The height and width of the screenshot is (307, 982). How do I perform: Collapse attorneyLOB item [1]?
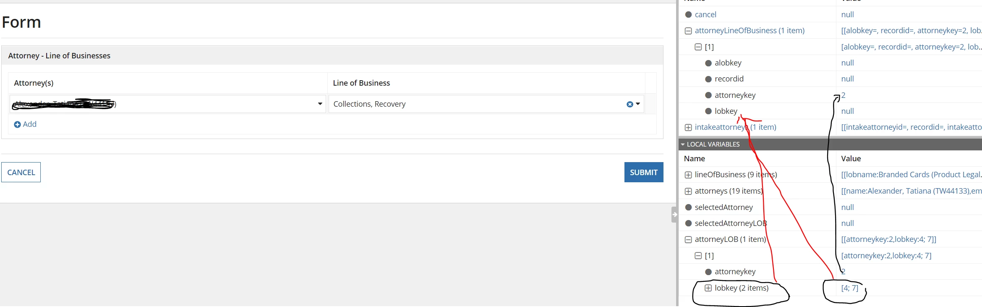pos(698,256)
